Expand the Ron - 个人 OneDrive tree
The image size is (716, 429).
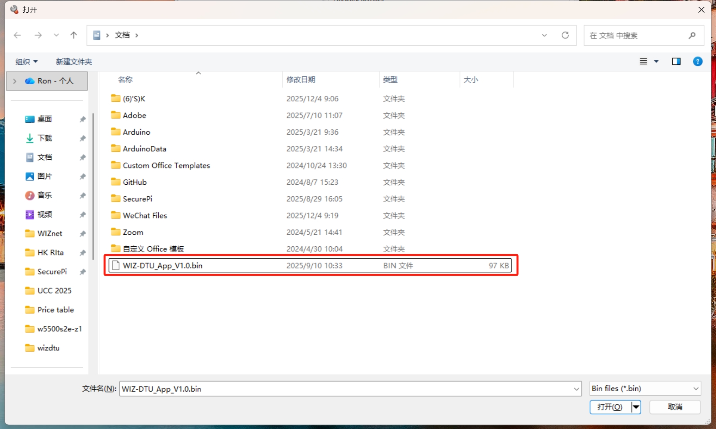click(x=15, y=81)
